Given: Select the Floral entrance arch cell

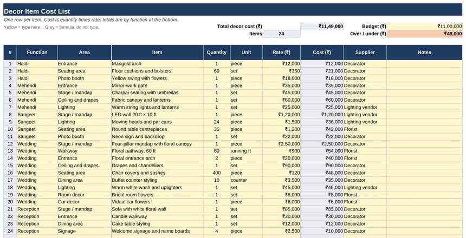Looking at the screenshot, I should pyautogui.click(x=157, y=158).
